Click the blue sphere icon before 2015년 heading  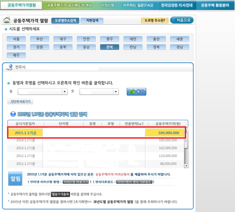click(13, 114)
